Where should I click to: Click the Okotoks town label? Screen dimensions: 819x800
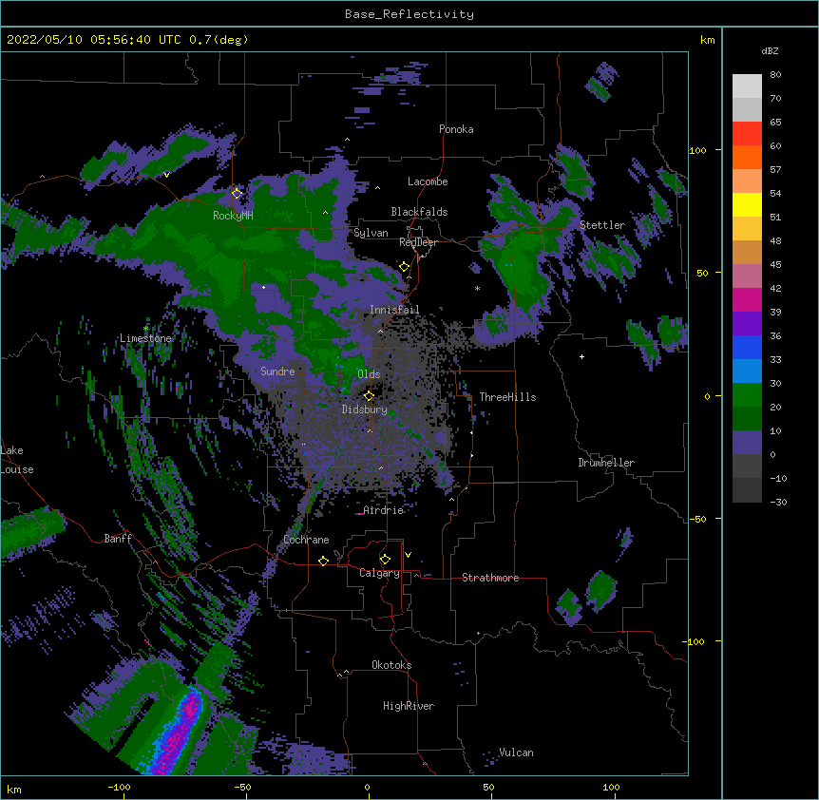click(x=391, y=665)
